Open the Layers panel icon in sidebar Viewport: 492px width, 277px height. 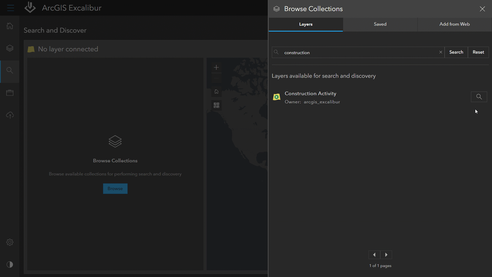pos(9,48)
